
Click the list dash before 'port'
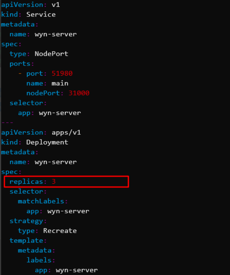[20, 73]
